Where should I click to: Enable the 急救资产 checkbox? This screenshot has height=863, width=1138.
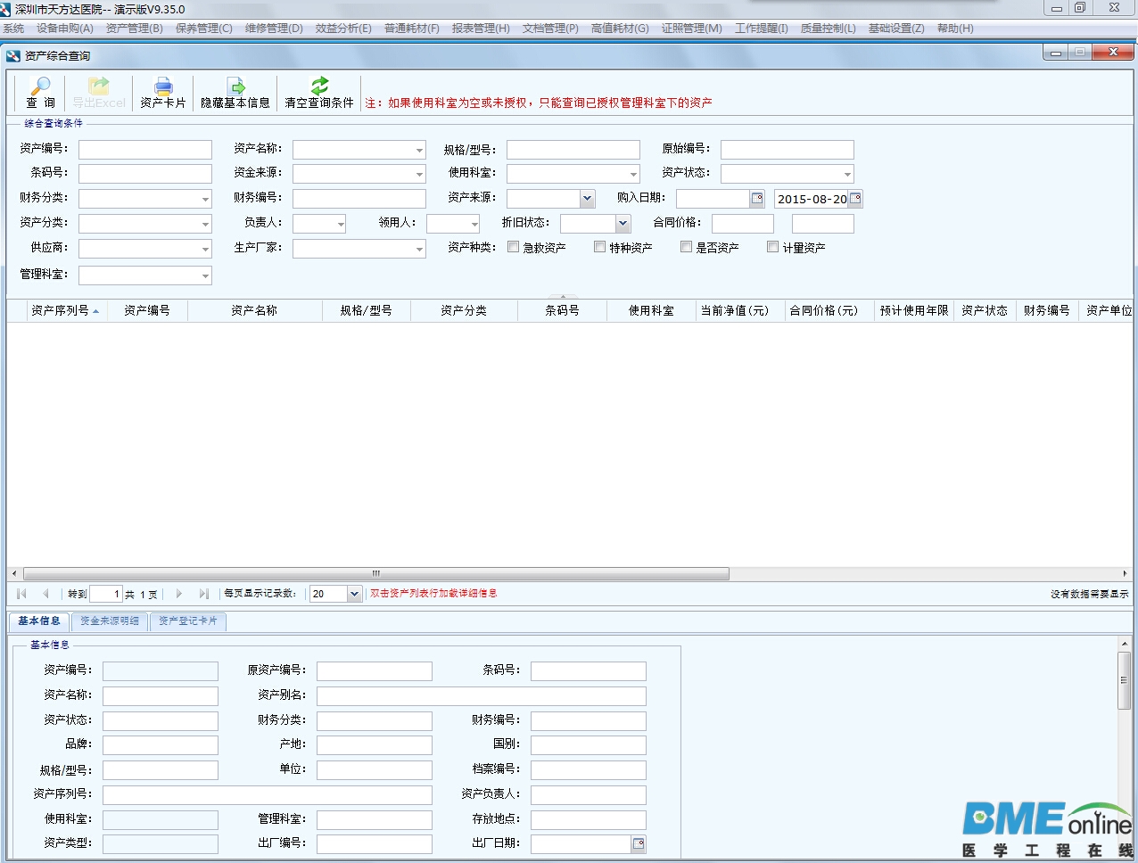point(514,247)
